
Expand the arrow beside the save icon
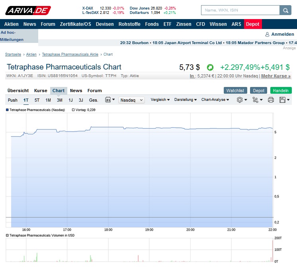point(288,100)
